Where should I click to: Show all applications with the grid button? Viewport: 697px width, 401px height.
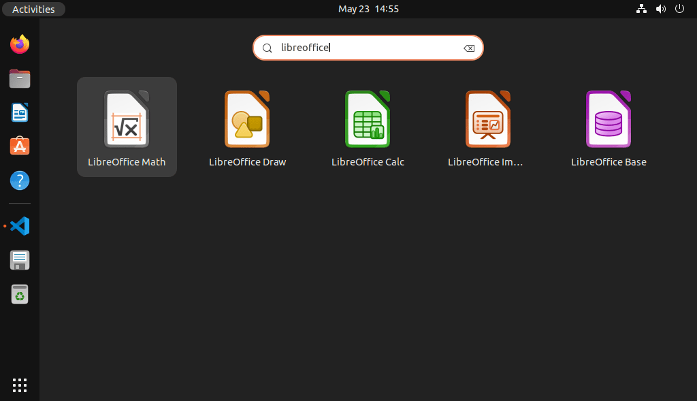pos(19,385)
